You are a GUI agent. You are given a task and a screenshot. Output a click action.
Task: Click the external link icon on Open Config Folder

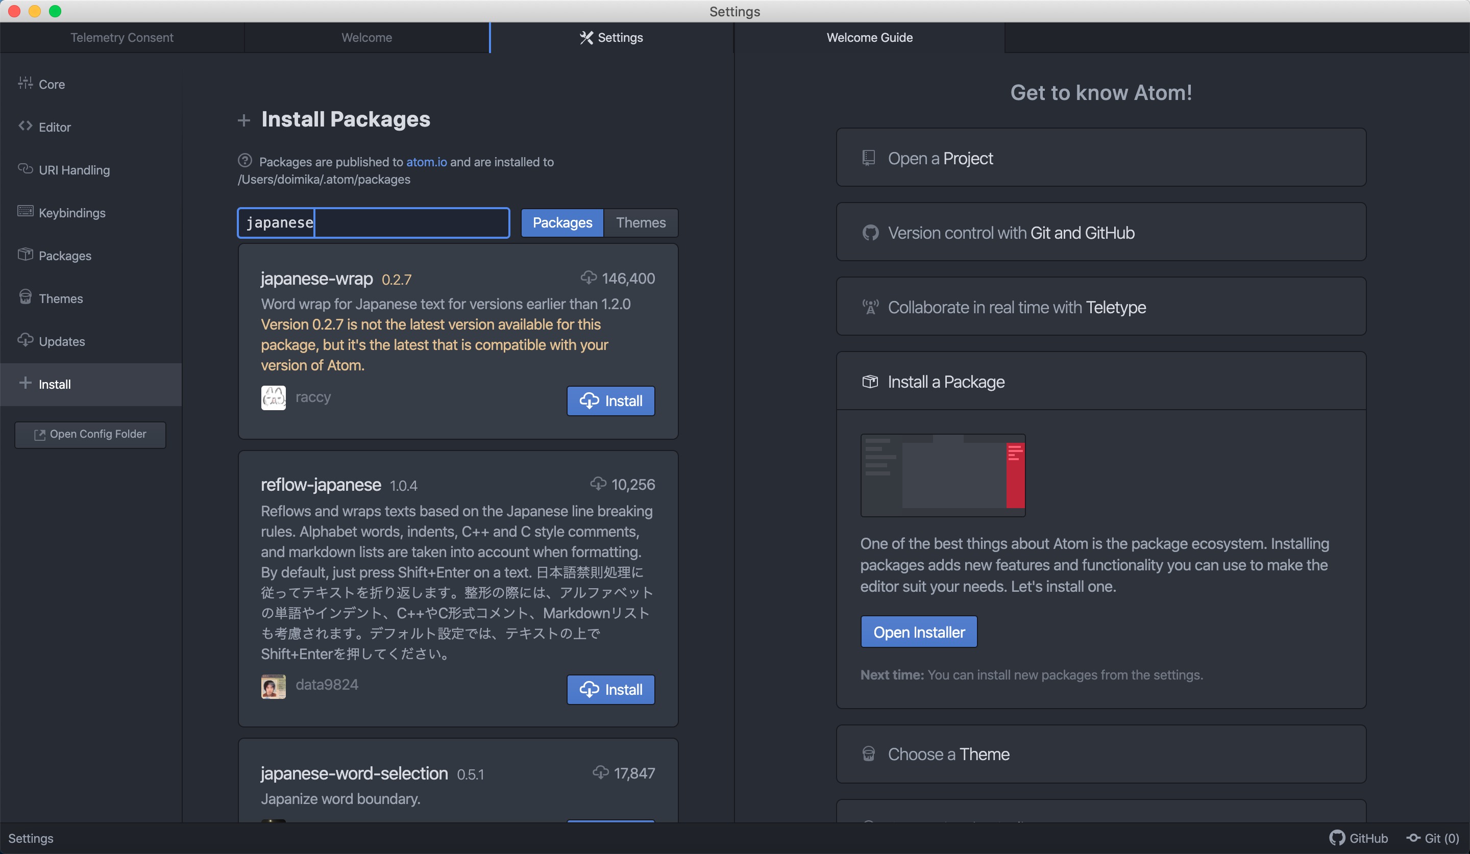pos(40,435)
